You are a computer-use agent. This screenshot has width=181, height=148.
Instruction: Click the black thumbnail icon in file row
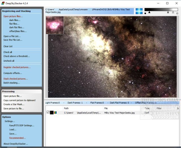52,113
